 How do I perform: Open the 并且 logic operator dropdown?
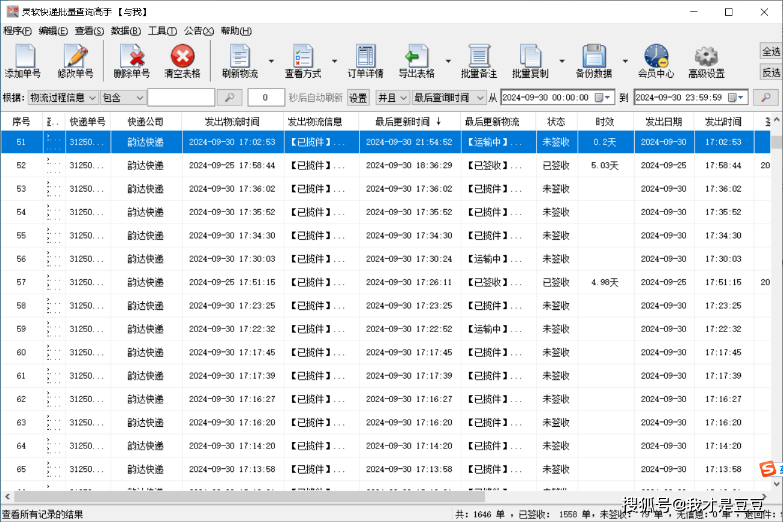(393, 97)
